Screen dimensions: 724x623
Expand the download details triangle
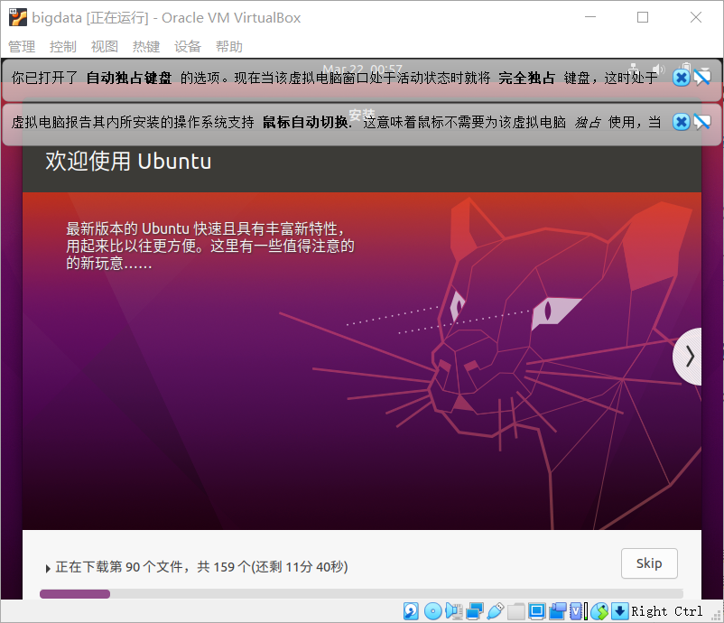tap(48, 568)
